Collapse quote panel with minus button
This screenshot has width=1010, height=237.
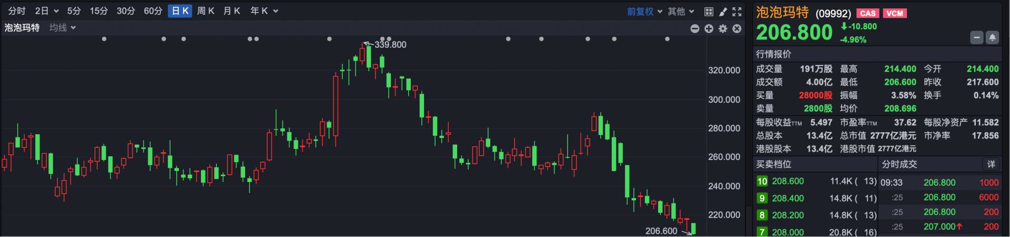(977, 38)
